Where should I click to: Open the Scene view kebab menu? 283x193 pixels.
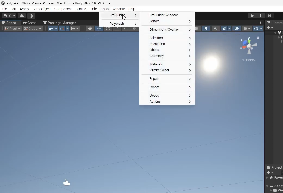point(261,22)
